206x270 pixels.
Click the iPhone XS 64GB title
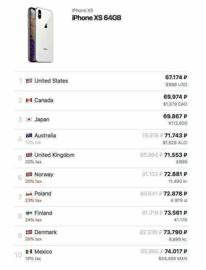pos(96,18)
